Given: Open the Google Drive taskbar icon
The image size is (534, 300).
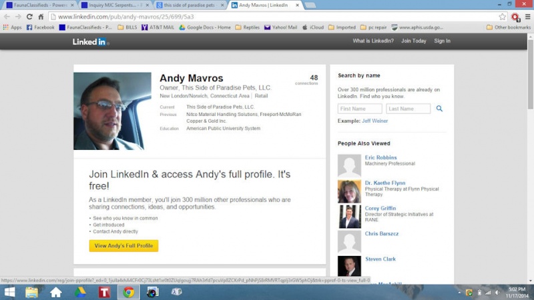Looking at the screenshot, I should (80, 292).
